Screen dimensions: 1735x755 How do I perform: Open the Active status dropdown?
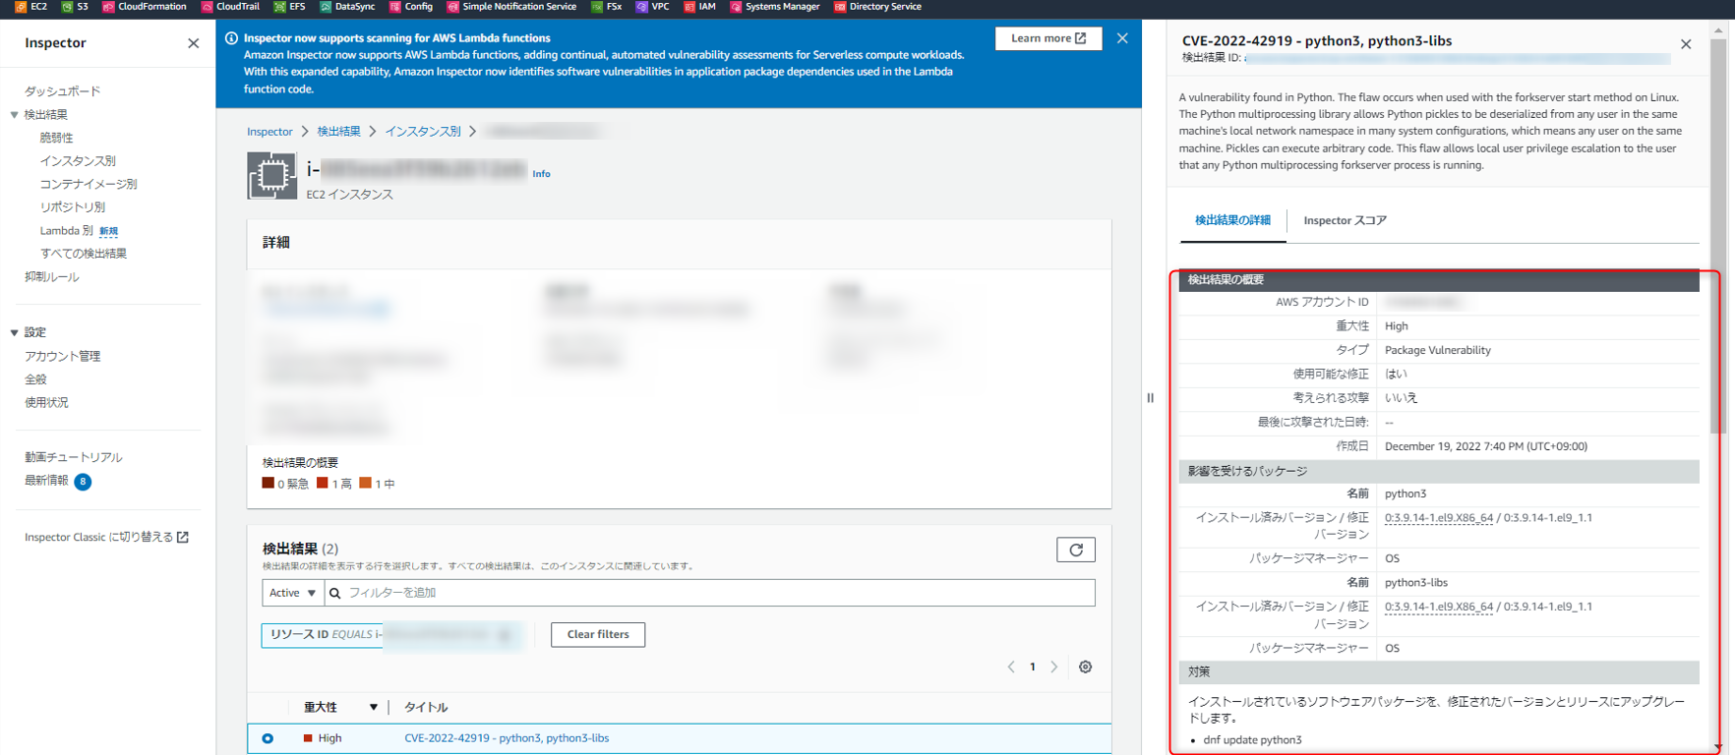point(292,593)
